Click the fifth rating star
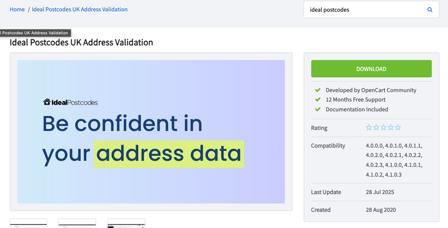The width and height of the screenshot is (448, 228). 398,128
